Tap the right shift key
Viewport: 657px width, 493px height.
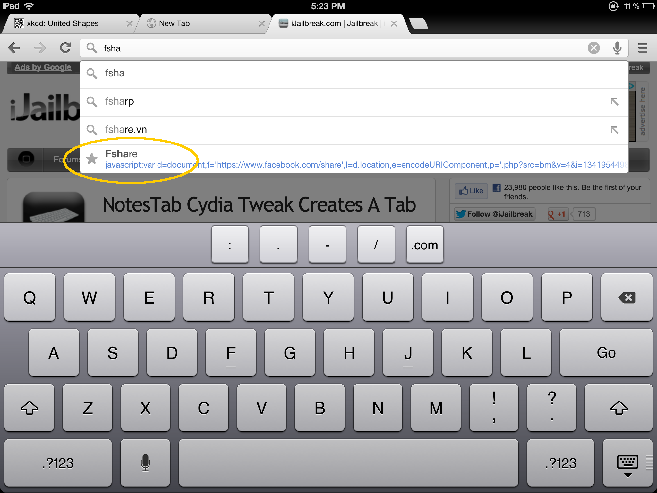tap(619, 408)
